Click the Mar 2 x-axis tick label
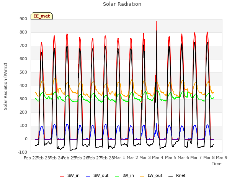This screenshot has height=183, width=245. pyautogui.click(x=132, y=157)
